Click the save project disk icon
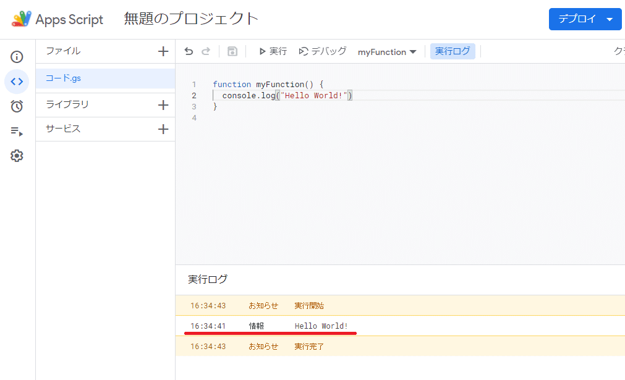Viewport: 625px width, 380px height. click(x=232, y=51)
